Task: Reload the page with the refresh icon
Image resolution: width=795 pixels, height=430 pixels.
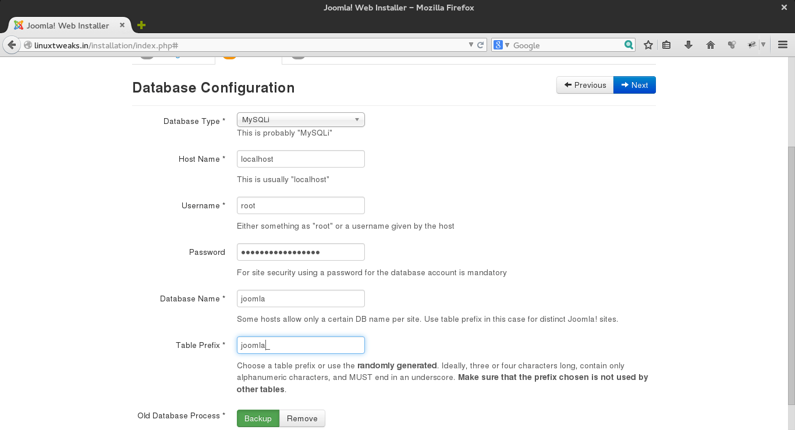Action: [x=481, y=45]
